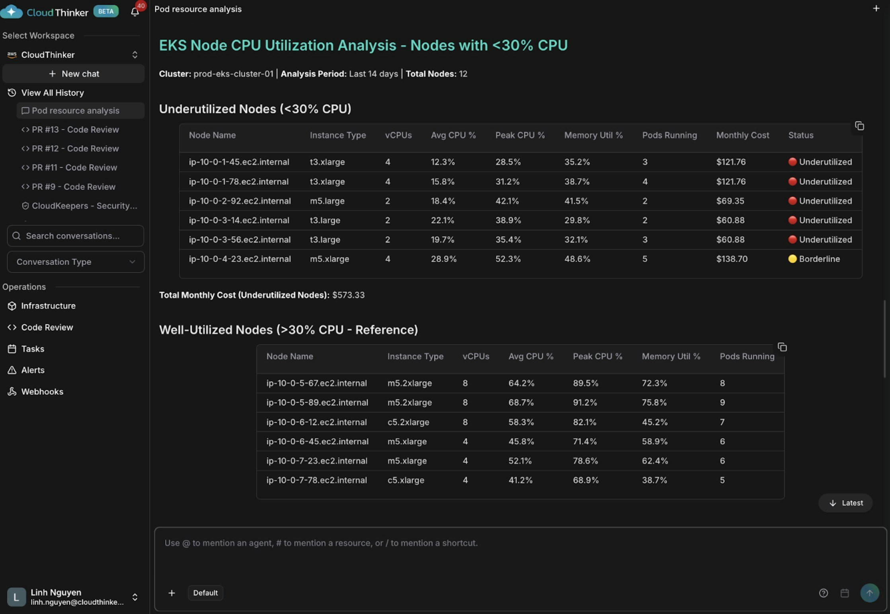This screenshot has height=614, width=890.
Task: Click View All History
Action: 52,93
